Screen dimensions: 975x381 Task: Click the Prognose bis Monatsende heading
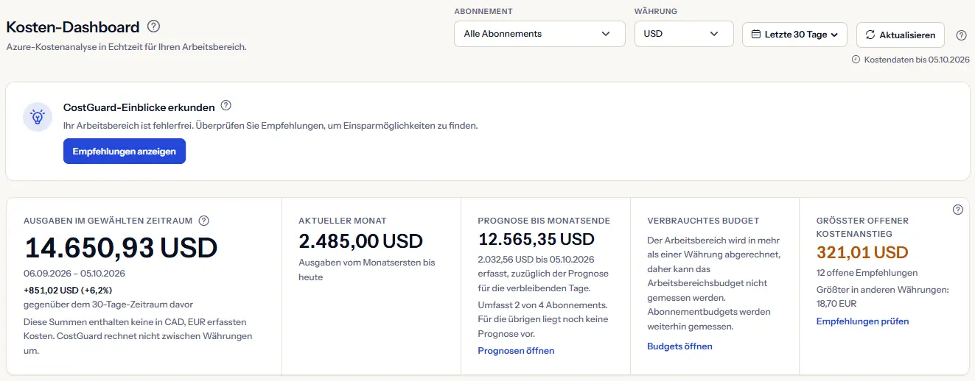(x=544, y=221)
